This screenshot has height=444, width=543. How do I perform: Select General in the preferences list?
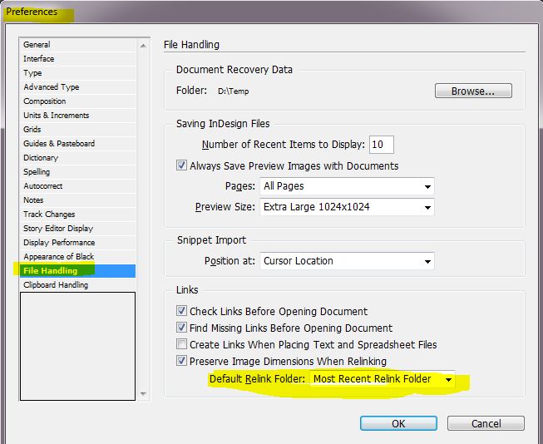pyautogui.click(x=78, y=45)
